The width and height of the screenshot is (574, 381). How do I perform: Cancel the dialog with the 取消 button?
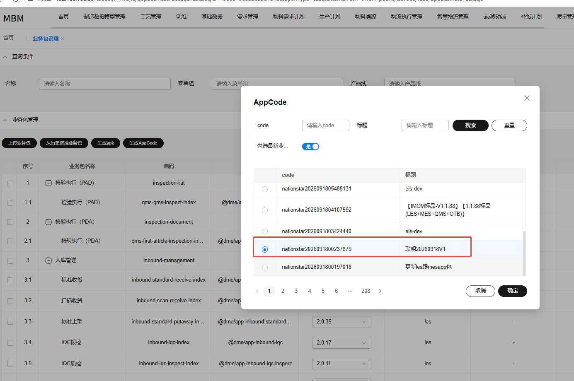coord(480,291)
